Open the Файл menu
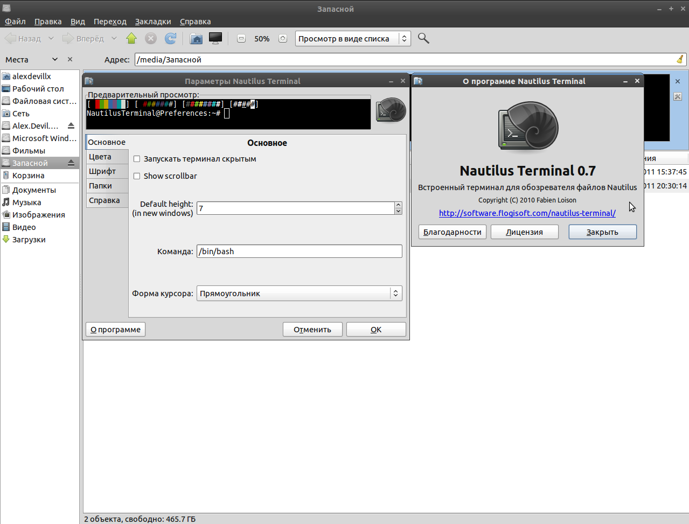 [x=16, y=22]
